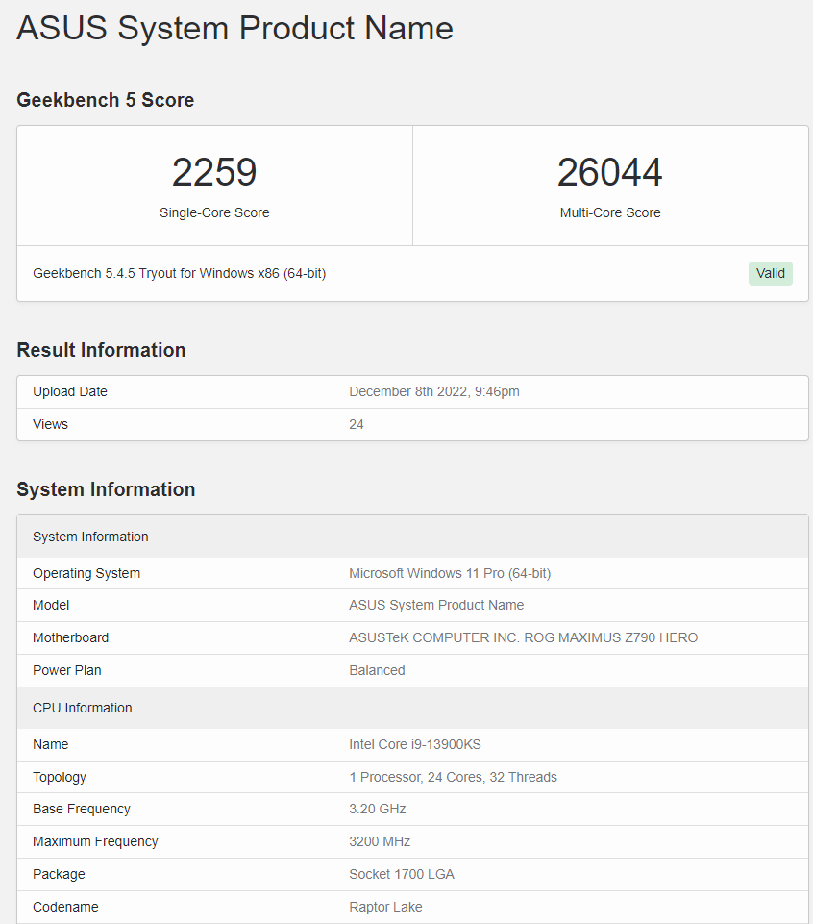Select the '3200 MHz' value

pos(380,841)
